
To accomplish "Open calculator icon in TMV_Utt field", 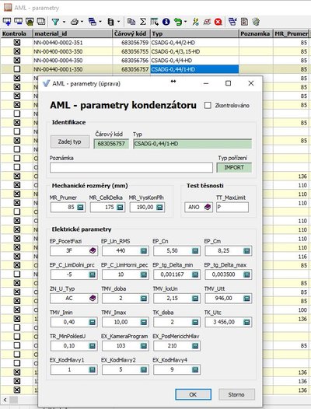I will (x=246, y=299).
